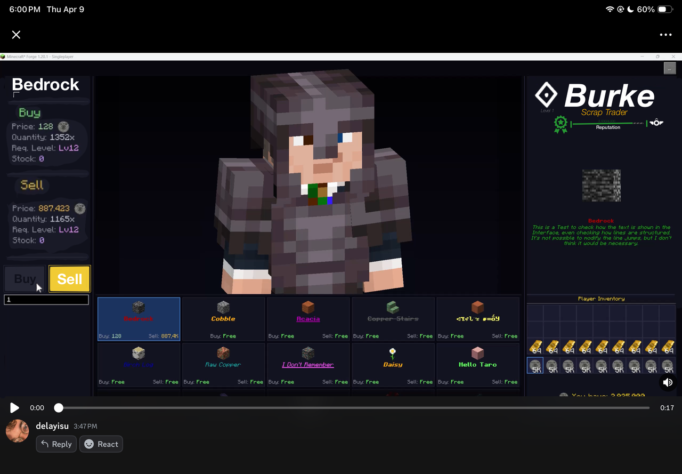Select the Daisy flower item card
The image size is (682, 474).
(x=393, y=365)
